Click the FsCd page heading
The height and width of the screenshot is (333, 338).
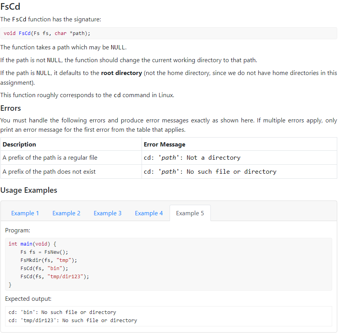(x=10, y=7)
